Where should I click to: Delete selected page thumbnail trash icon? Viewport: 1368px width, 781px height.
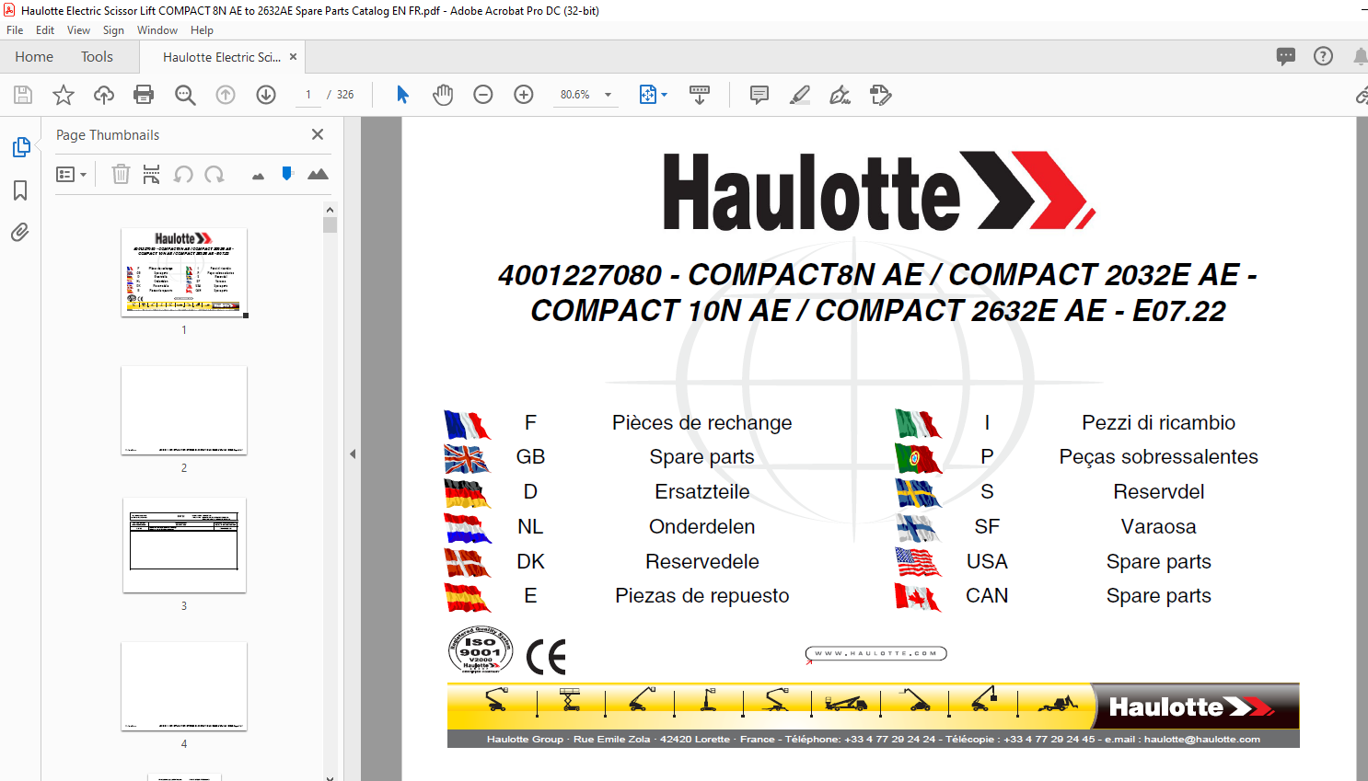click(x=121, y=174)
